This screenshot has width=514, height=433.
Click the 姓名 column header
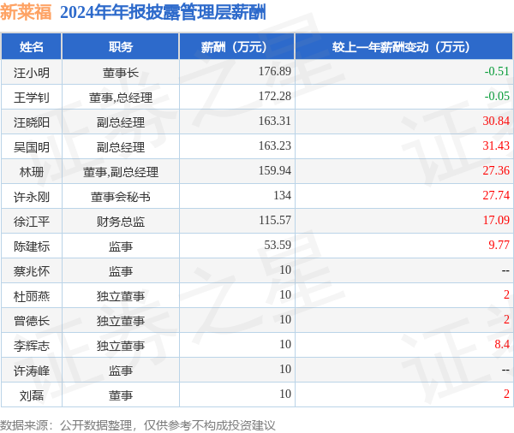[x=32, y=46]
